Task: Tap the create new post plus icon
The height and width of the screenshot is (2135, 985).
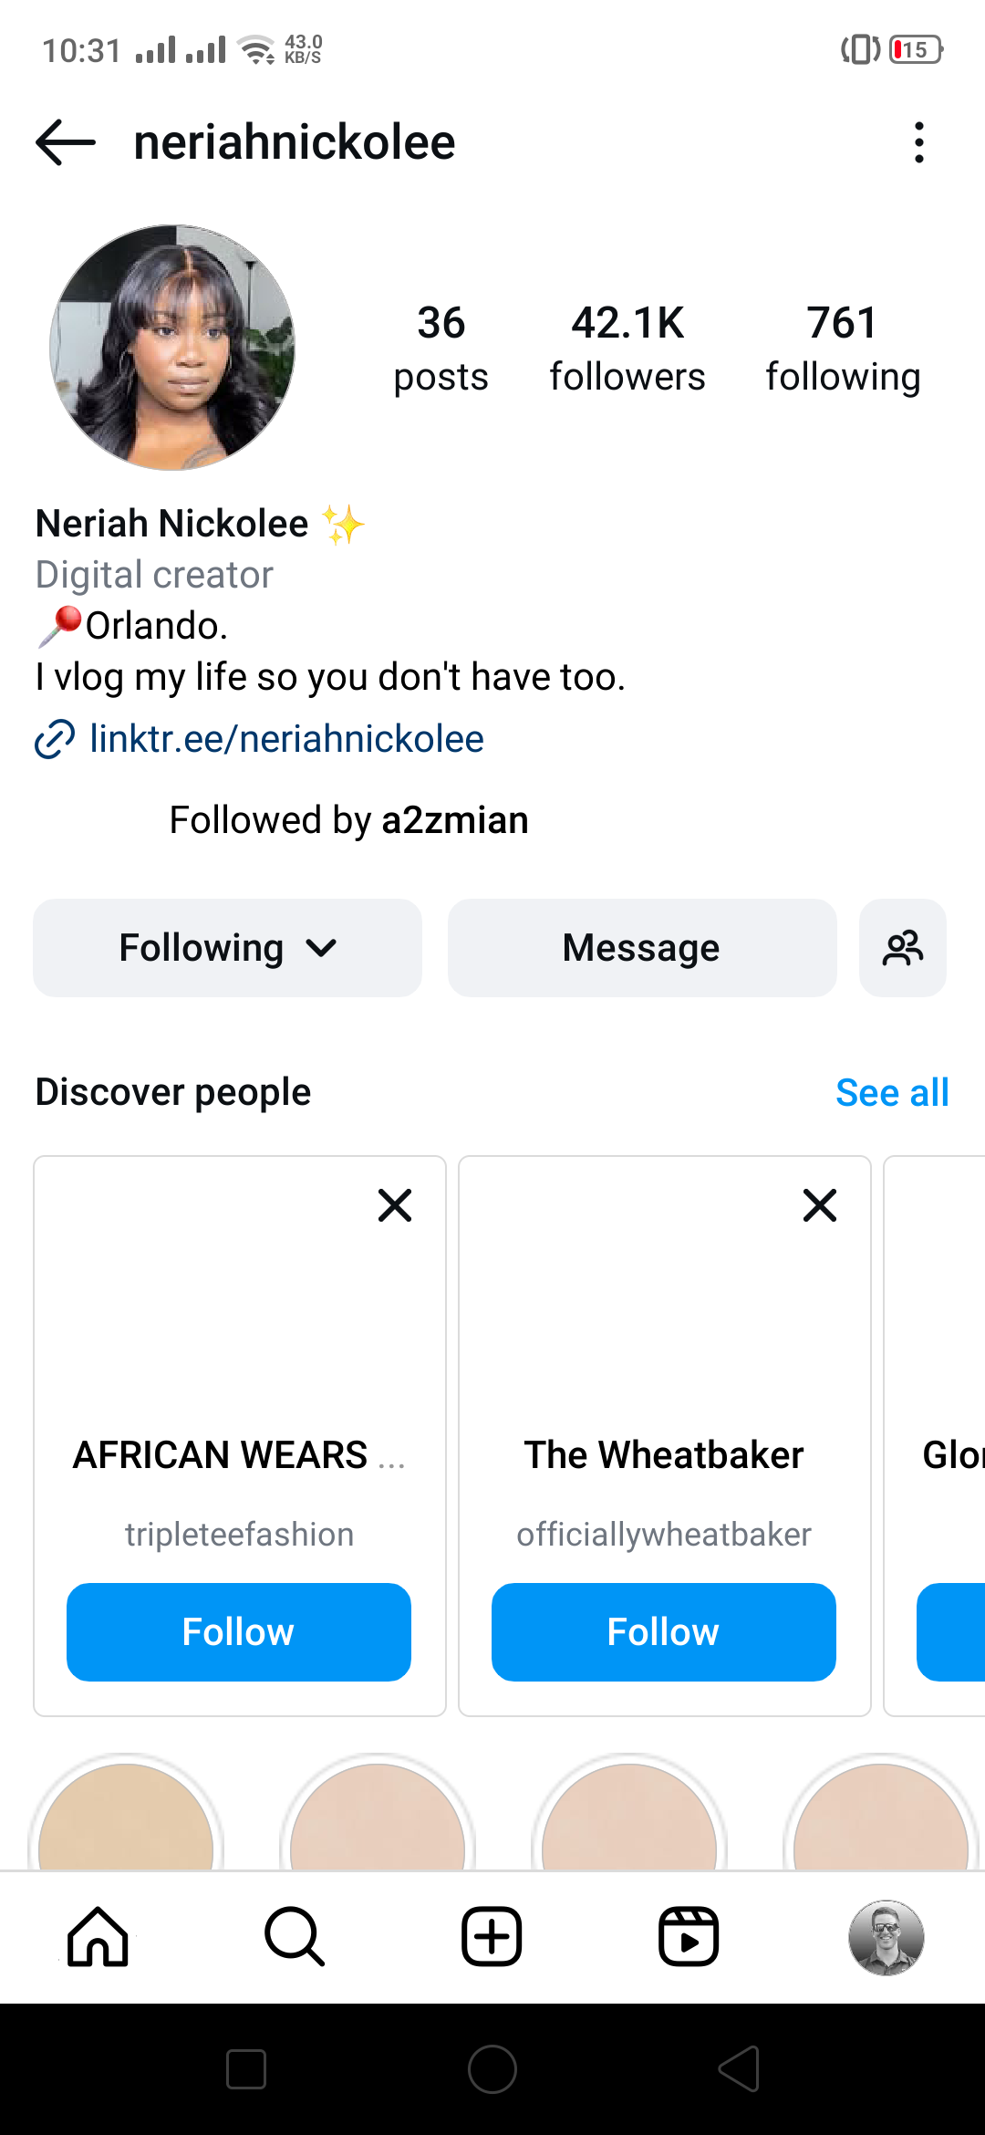Action: (x=492, y=1936)
